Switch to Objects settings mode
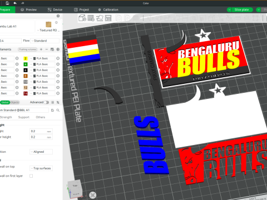Image resolution: width=267 pixels, height=200 pixels. tap(14, 102)
